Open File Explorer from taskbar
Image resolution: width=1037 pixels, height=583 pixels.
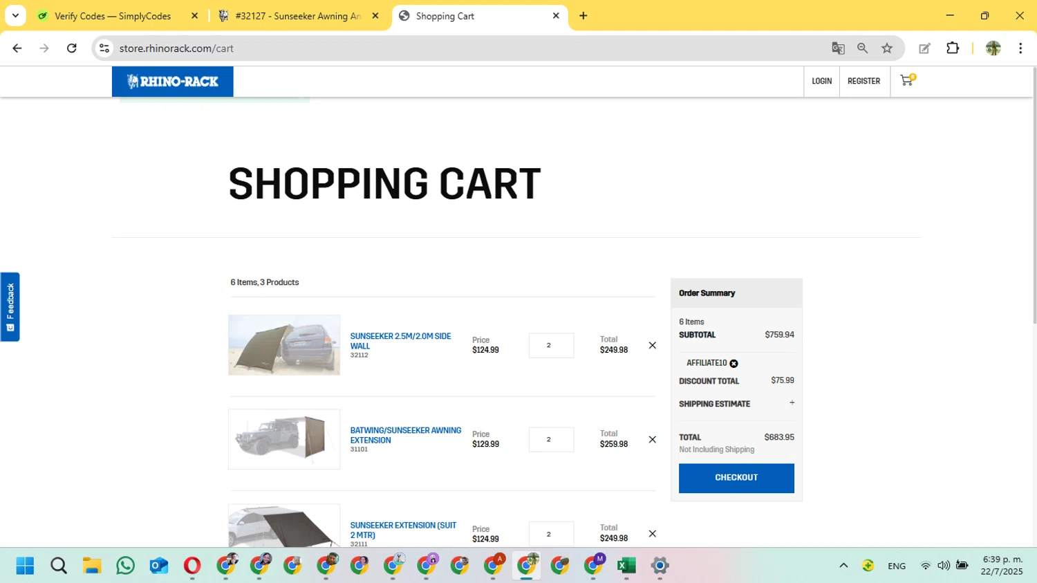[92, 566]
